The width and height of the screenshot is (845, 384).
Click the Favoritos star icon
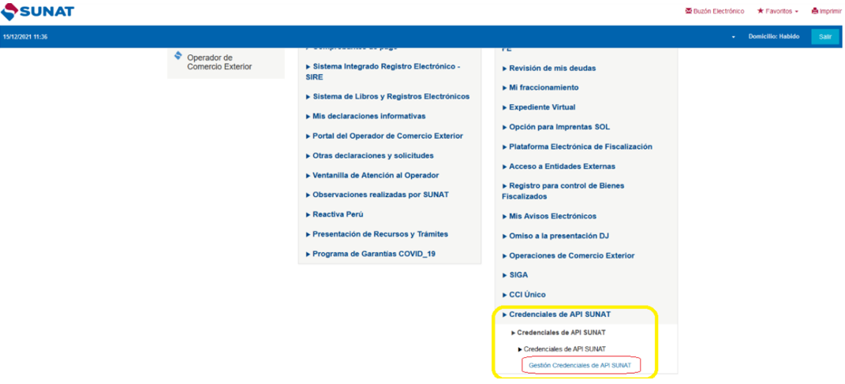(761, 11)
